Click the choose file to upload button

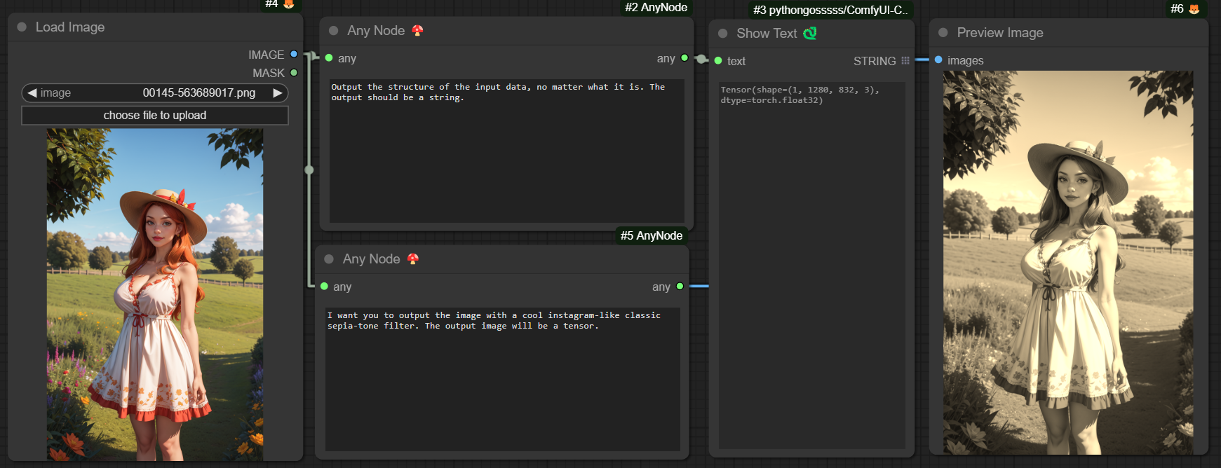click(x=155, y=116)
